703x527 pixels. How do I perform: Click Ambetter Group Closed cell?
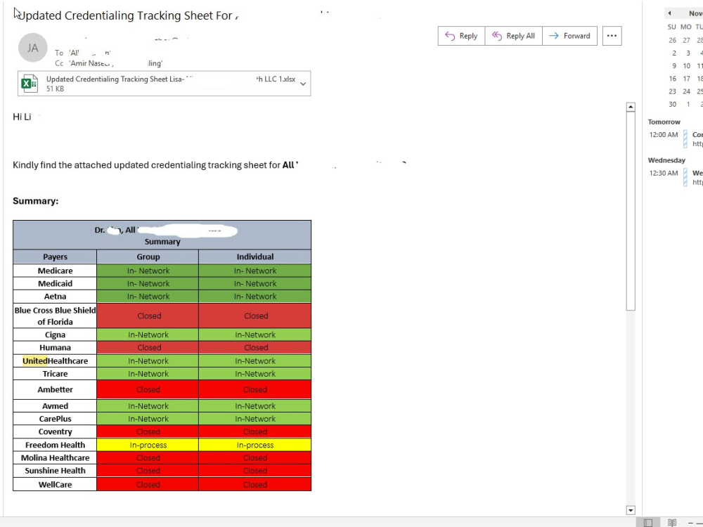[148, 389]
